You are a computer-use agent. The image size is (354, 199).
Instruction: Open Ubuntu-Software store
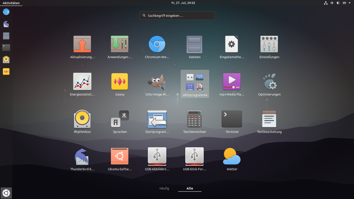[120, 156]
